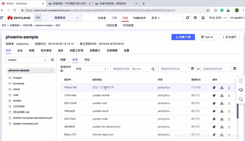This screenshot has width=245, height=141.
Task: Open the 代码检查 sub navigation
Action: click(128, 25)
